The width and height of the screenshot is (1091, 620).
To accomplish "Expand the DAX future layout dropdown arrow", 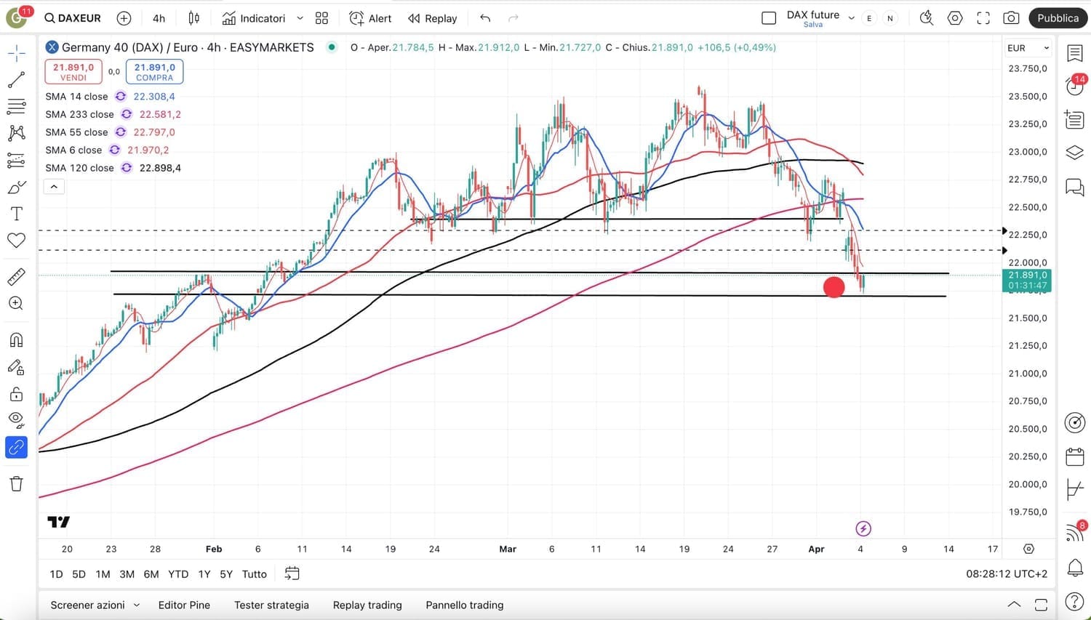I will click(851, 18).
